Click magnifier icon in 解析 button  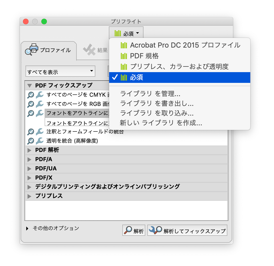pyautogui.click(x=128, y=230)
